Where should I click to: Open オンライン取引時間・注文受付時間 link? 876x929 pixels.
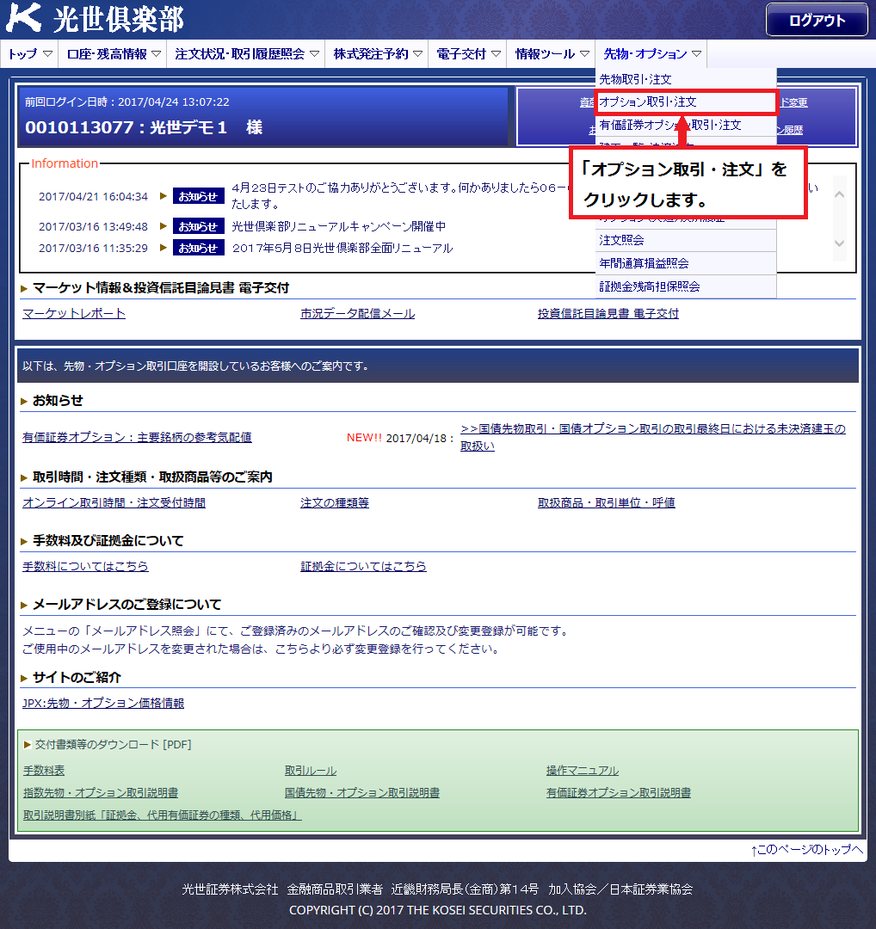pyautogui.click(x=114, y=502)
